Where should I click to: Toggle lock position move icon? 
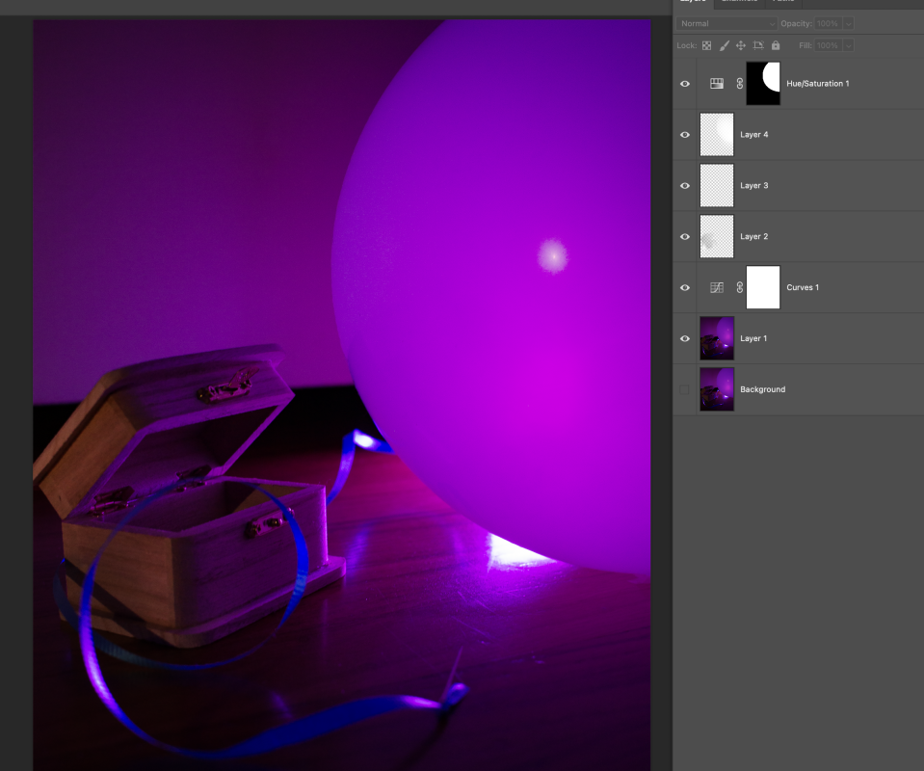(x=741, y=45)
